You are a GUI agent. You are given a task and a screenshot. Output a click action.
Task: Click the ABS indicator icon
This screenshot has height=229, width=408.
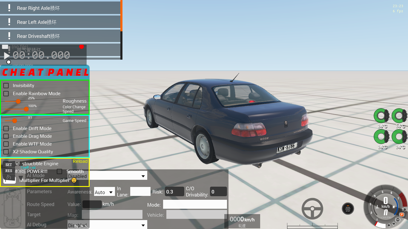[398, 220]
